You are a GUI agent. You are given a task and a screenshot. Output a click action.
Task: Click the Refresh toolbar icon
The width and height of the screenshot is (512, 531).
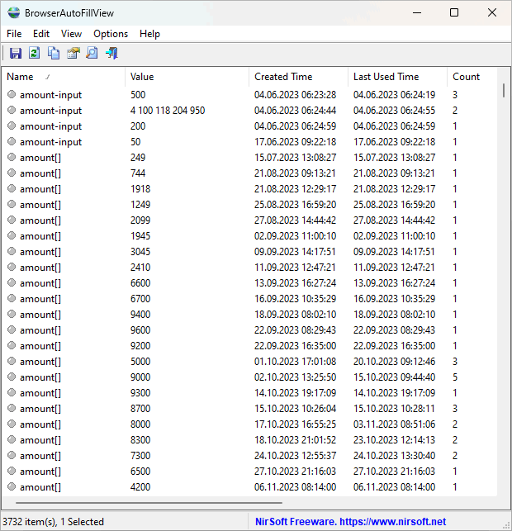[x=34, y=54]
